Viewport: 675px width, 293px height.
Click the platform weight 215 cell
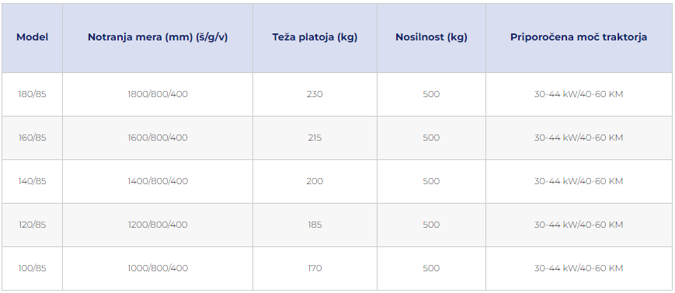[315, 138]
